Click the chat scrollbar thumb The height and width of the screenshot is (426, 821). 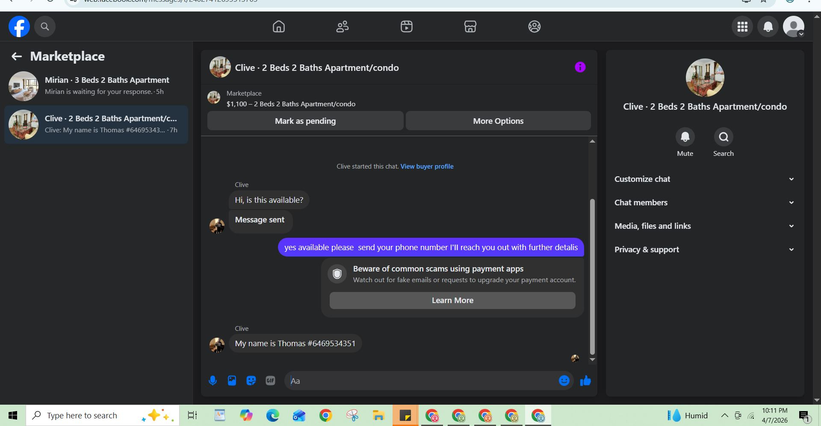click(x=592, y=277)
